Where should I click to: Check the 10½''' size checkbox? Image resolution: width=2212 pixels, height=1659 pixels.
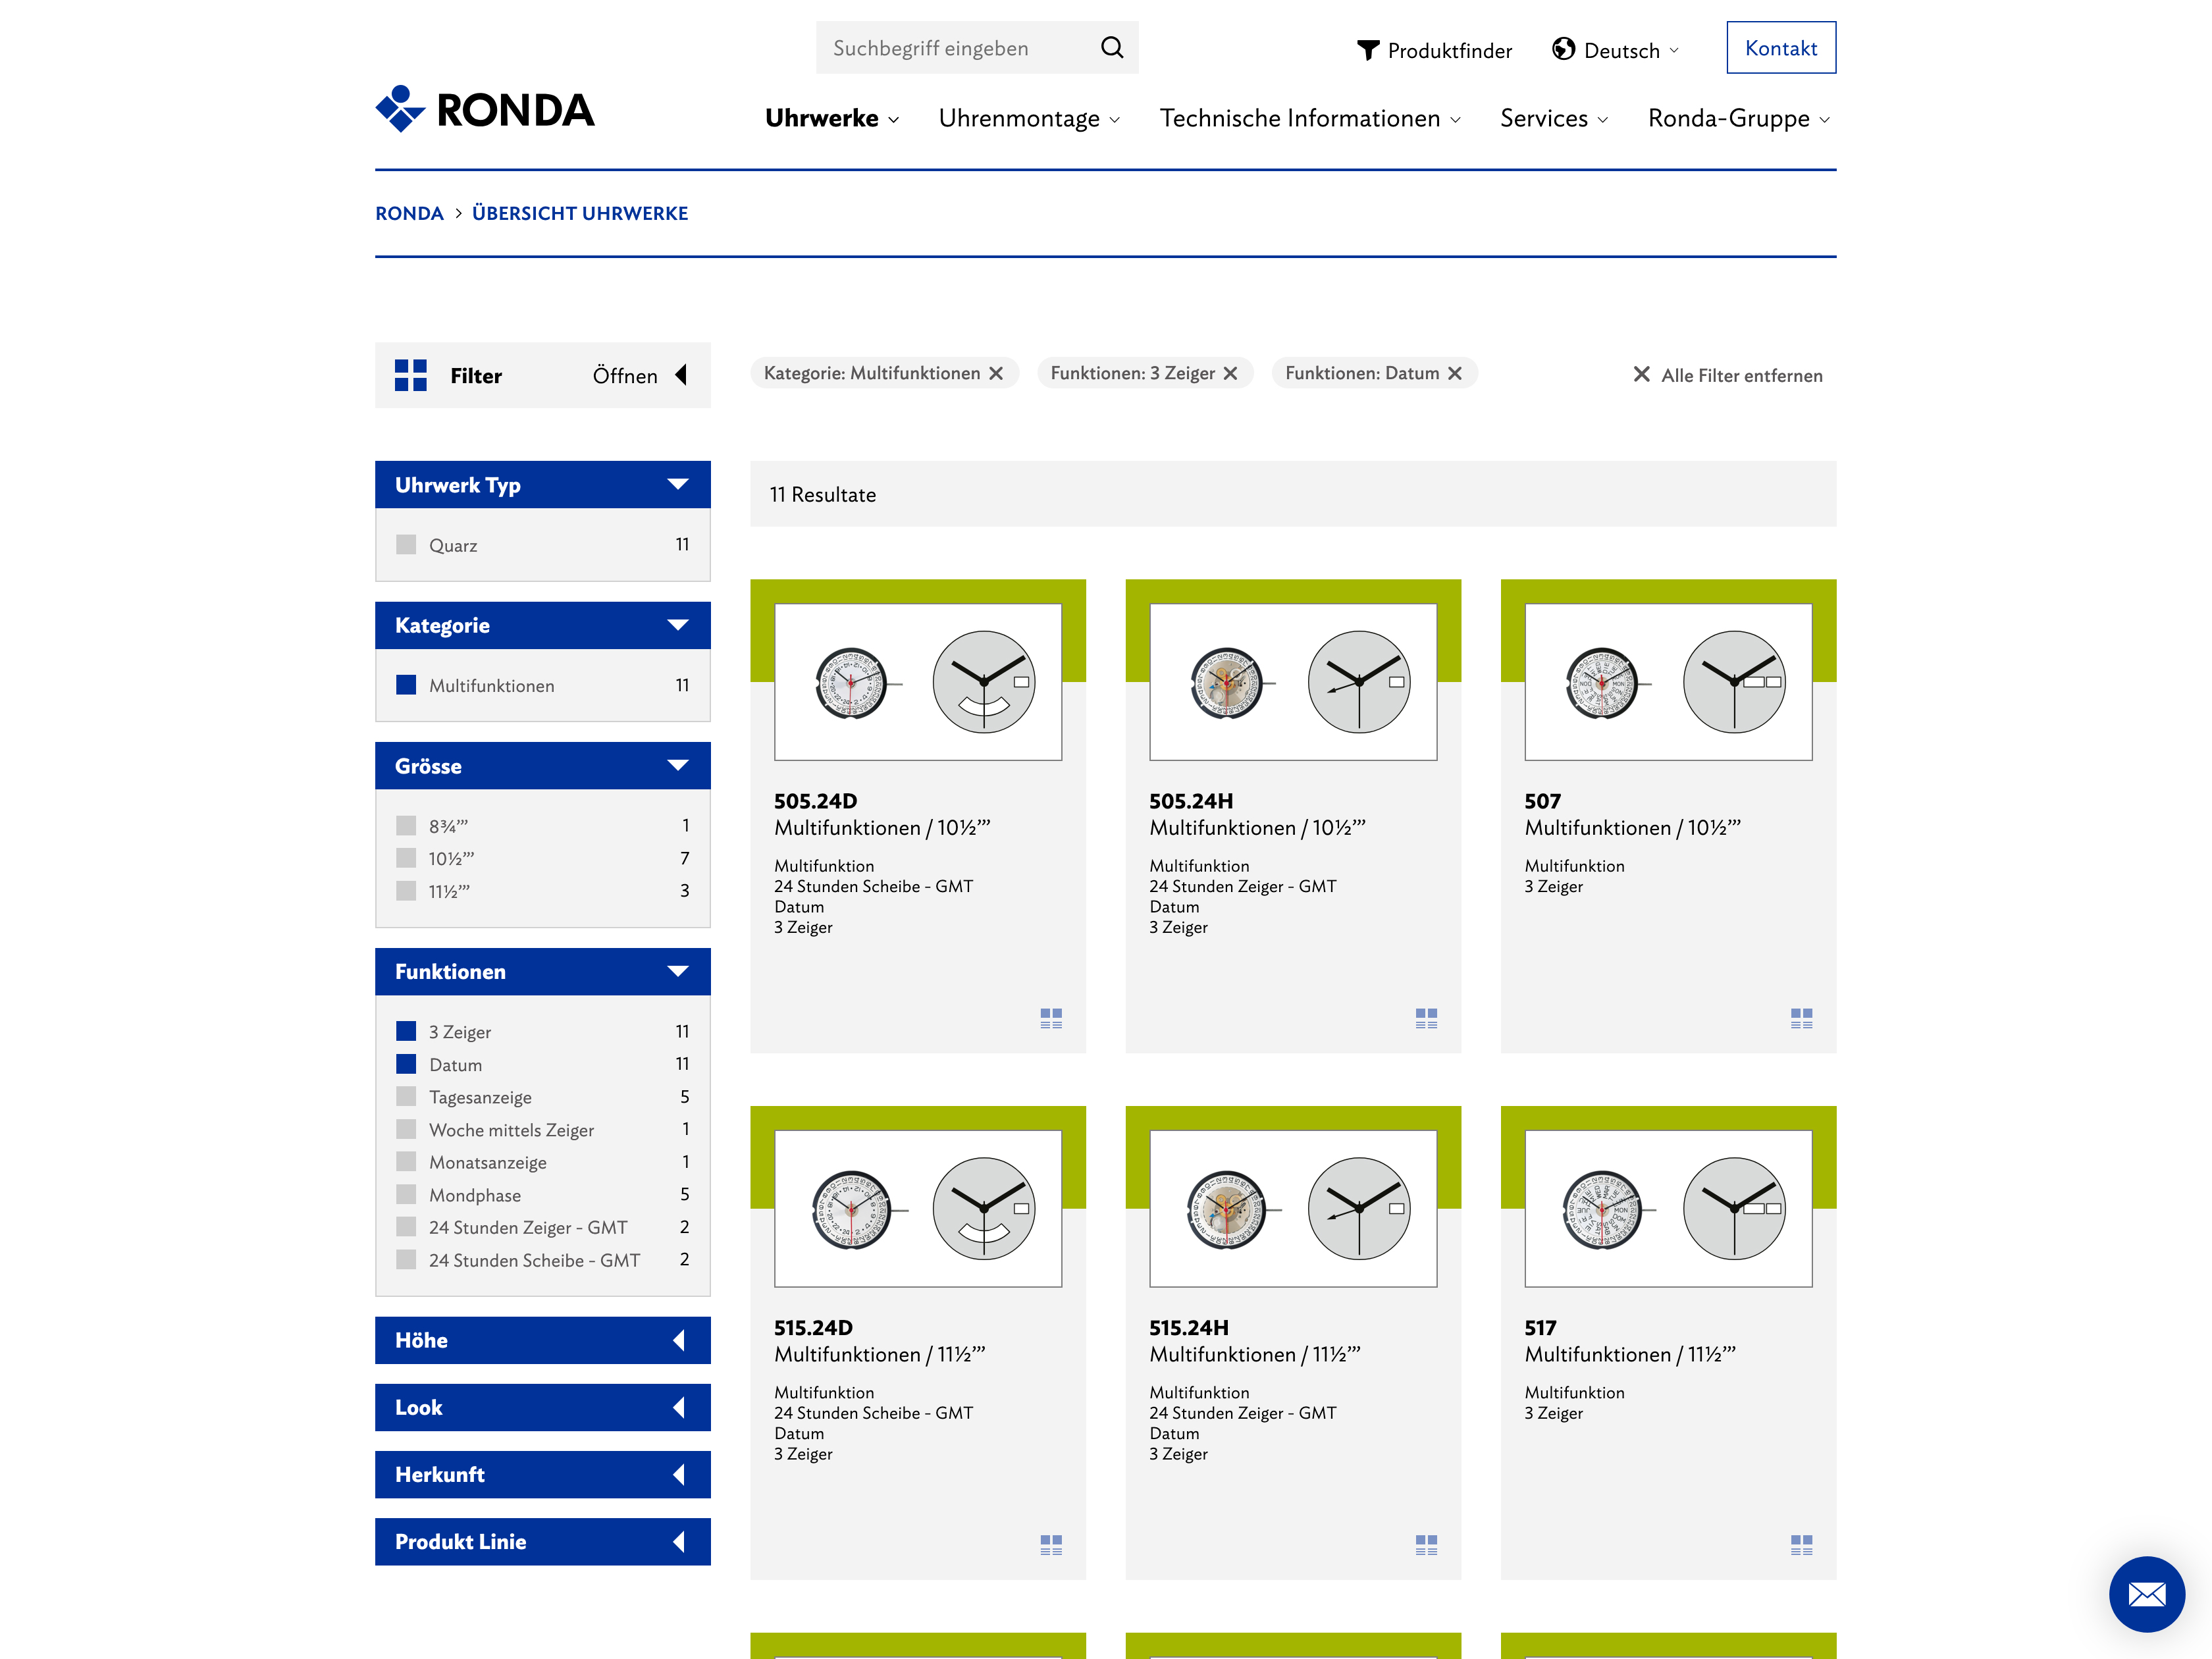(406, 858)
